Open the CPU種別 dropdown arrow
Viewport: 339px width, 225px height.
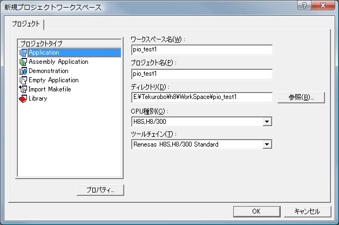coord(267,122)
